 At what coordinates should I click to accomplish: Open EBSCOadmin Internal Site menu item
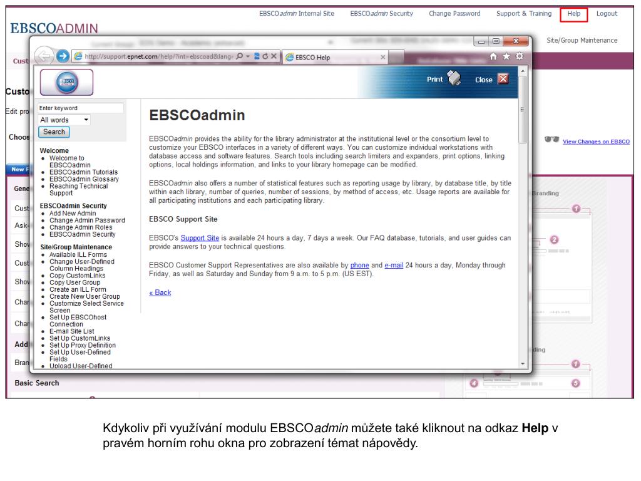(296, 14)
